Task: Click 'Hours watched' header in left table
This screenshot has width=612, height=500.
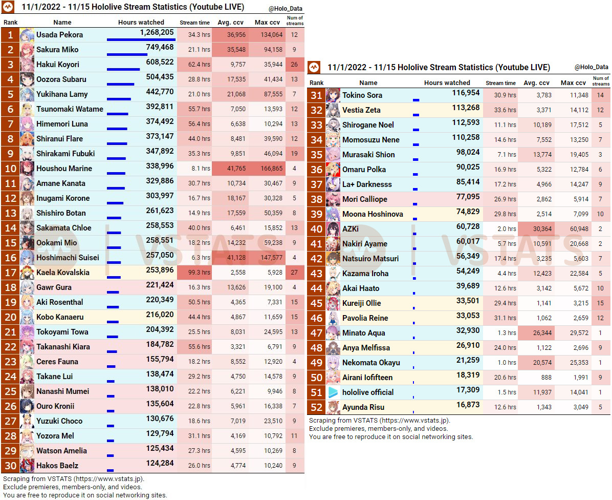Action: (x=141, y=22)
